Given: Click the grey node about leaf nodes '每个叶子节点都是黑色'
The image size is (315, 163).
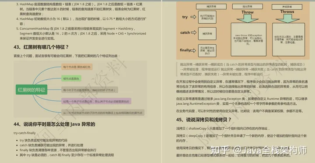Looking at the screenshot, I should coord(90,90).
